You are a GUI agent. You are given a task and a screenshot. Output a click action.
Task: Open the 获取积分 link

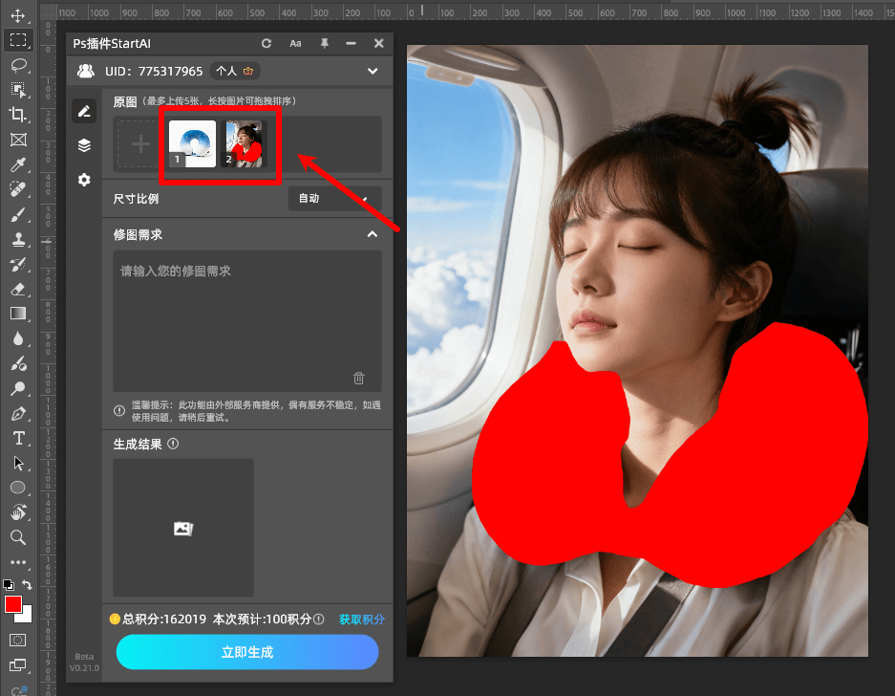tap(361, 620)
